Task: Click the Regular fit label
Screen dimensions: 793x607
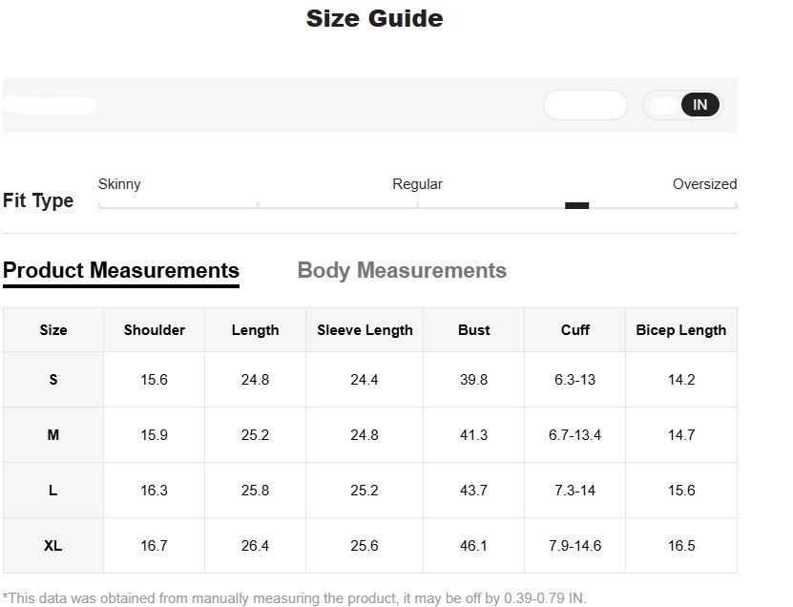Action: [x=417, y=184]
